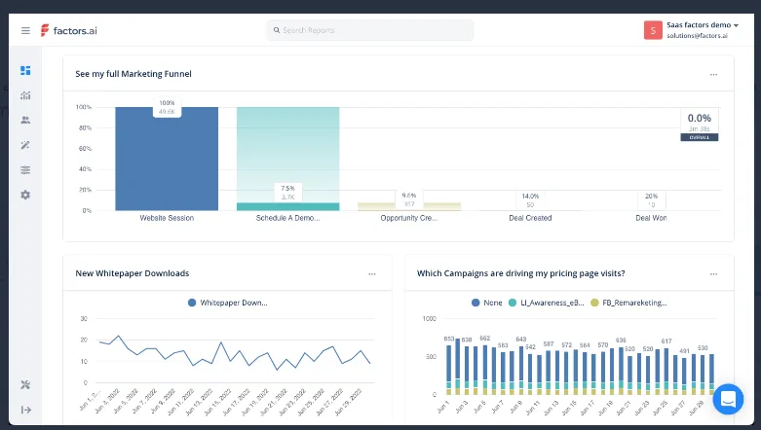The height and width of the screenshot is (430, 761).
Task: Open the sliders configure icon in sidebar
Action: [x=25, y=169]
